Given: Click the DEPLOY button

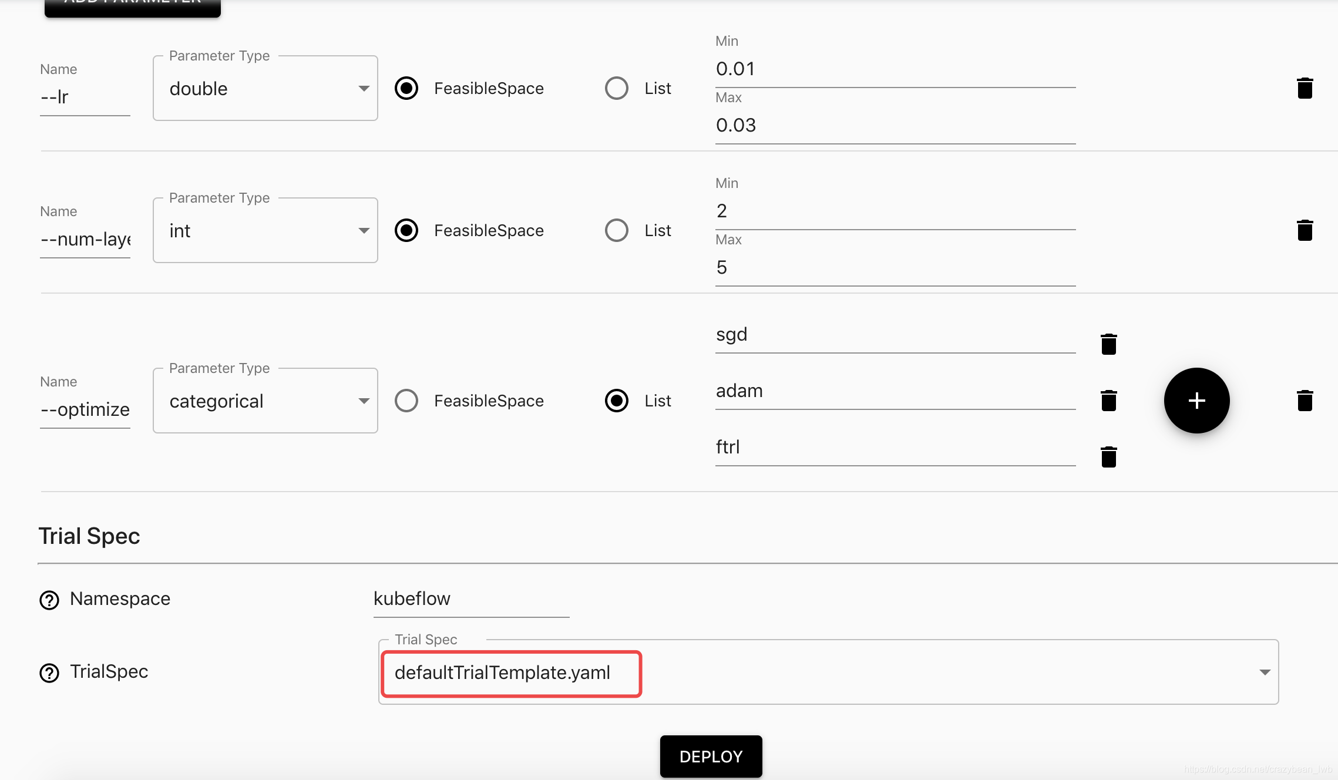Looking at the screenshot, I should (710, 755).
